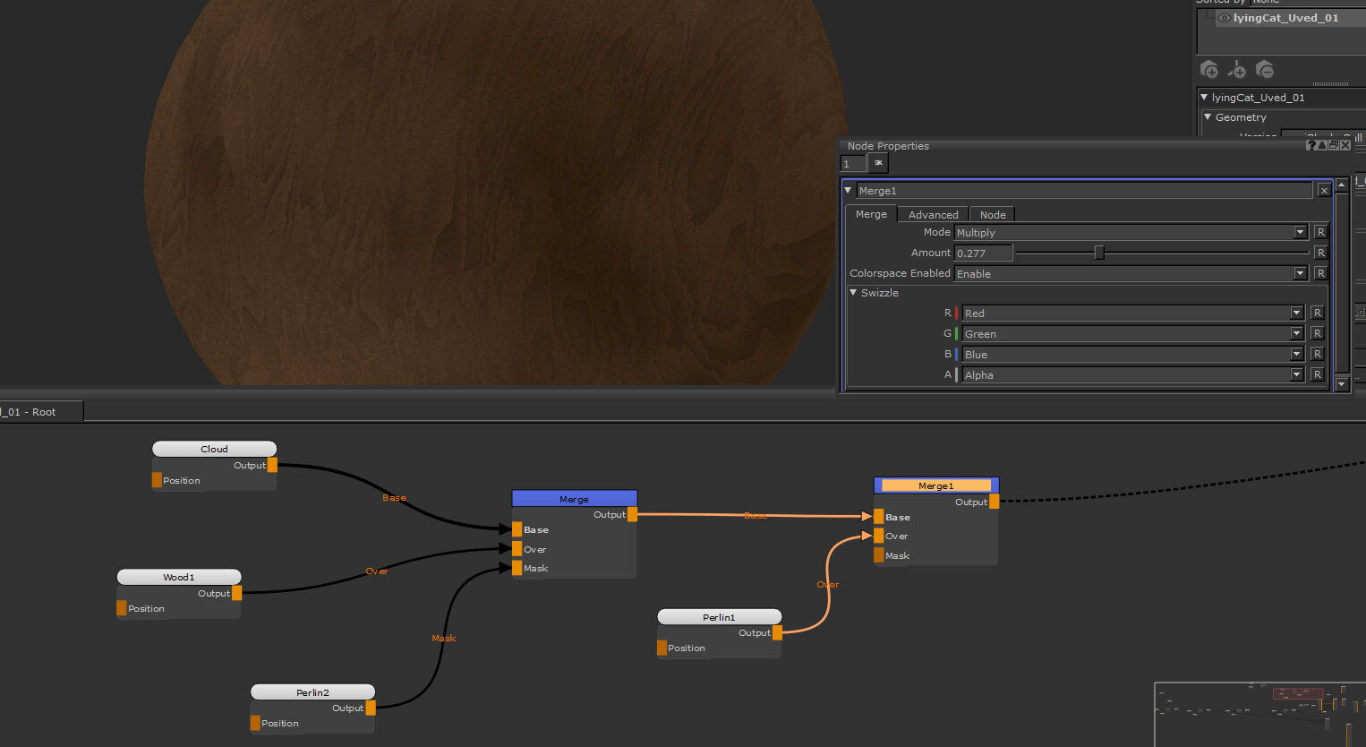The width and height of the screenshot is (1366, 747).
Task: Click the Amount slider handle
Action: coord(1099,253)
